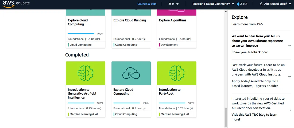Click the 2,446 points counter
Screen dimensions: 294x128
tap(243, 4)
